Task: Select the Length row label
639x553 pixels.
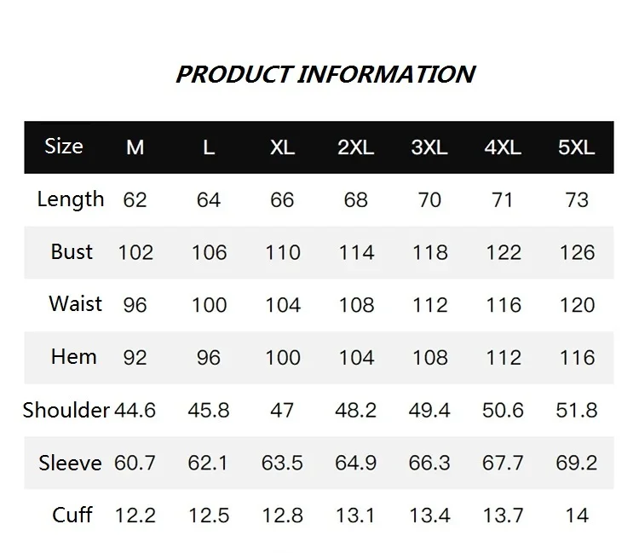Action: coord(71,199)
